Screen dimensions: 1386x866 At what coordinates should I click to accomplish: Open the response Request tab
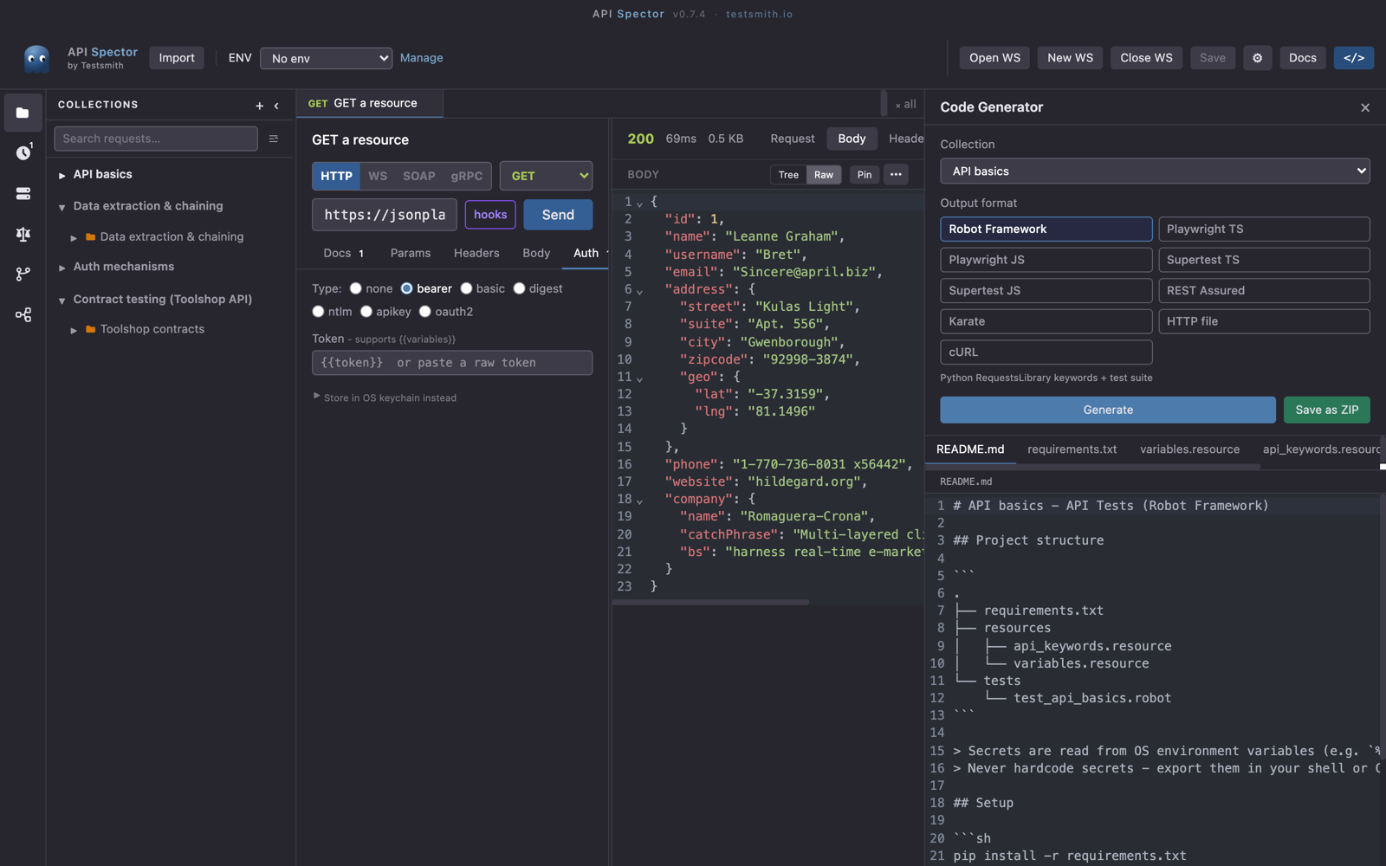792,139
